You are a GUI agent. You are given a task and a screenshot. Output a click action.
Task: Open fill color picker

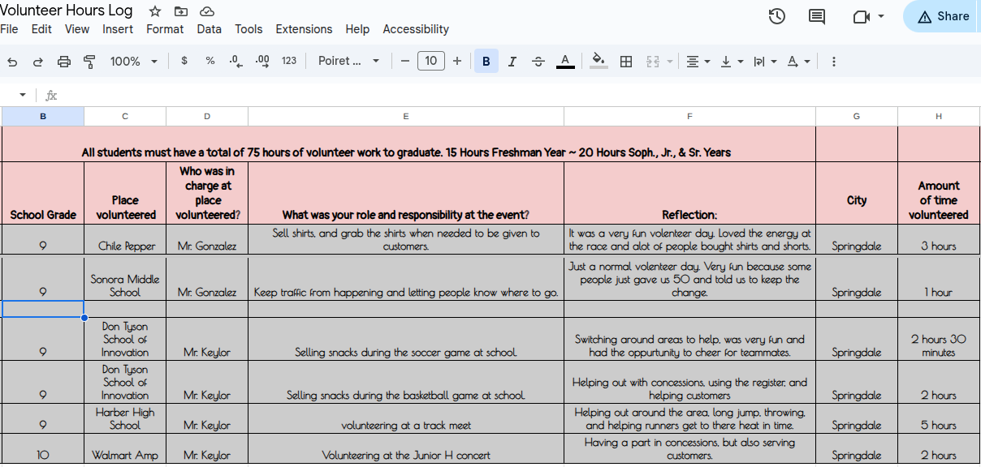(x=599, y=61)
